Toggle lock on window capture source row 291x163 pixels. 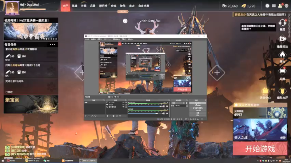click(126, 103)
